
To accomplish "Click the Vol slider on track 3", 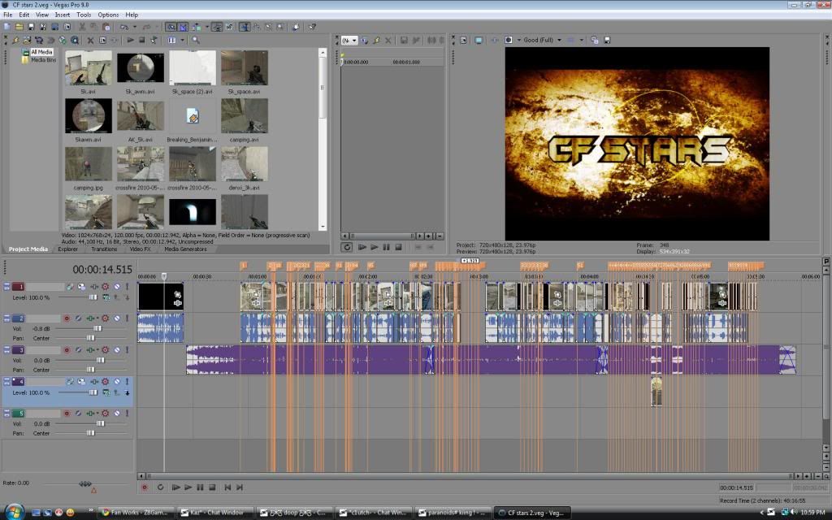I will [99, 359].
